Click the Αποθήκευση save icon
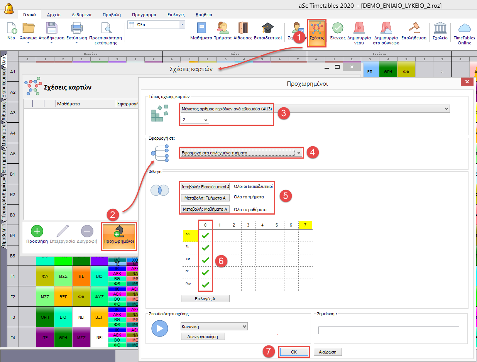 point(52,30)
